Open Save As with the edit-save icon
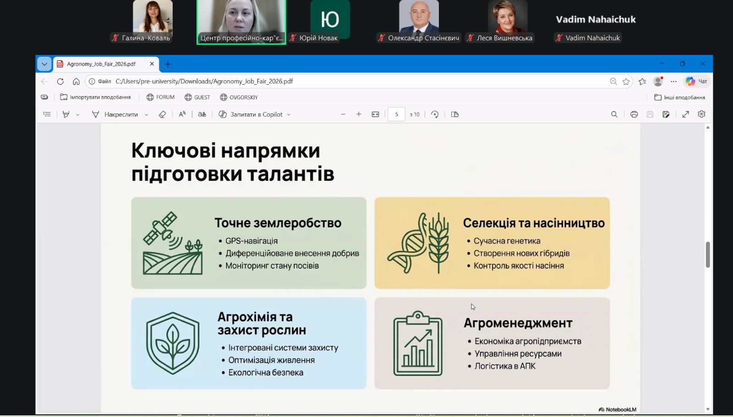This screenshot has height=417, width=733. pyautogui.click(x=666, y=114)
